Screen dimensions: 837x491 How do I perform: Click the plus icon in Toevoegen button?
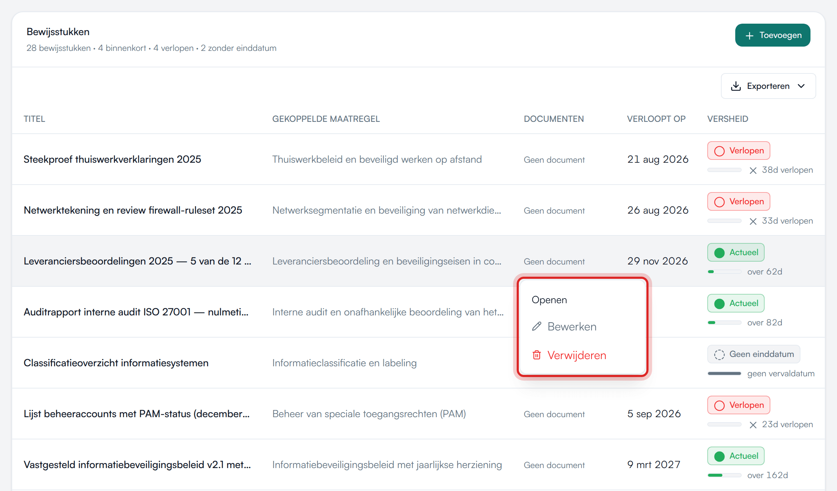(x=749, y=35)
